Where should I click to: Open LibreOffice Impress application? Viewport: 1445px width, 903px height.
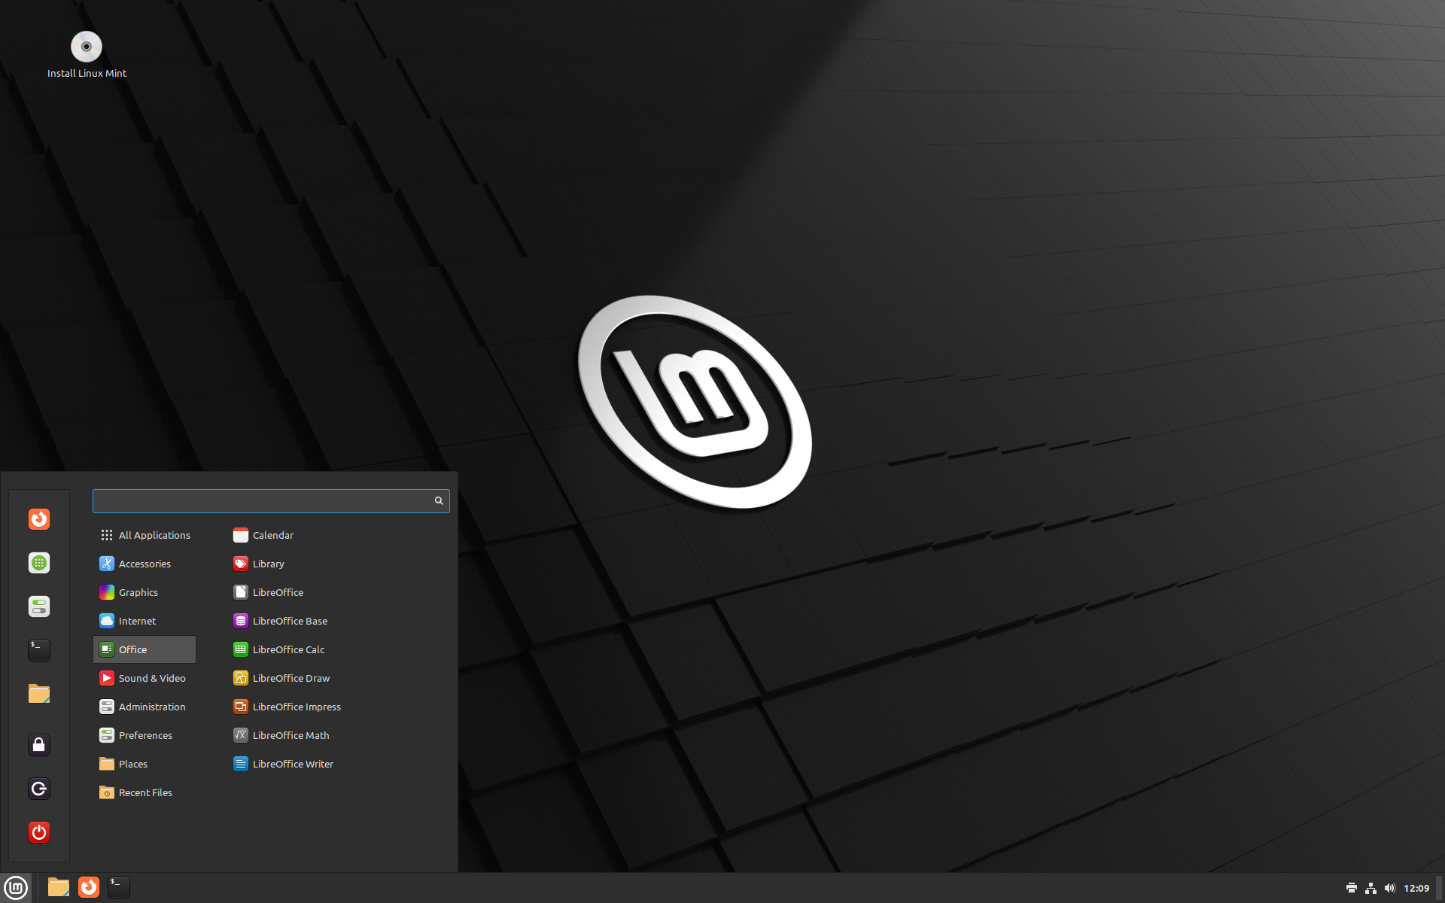(296, 707)
